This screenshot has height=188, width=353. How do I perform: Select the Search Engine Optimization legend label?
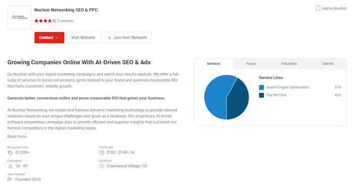coord(287,87)
